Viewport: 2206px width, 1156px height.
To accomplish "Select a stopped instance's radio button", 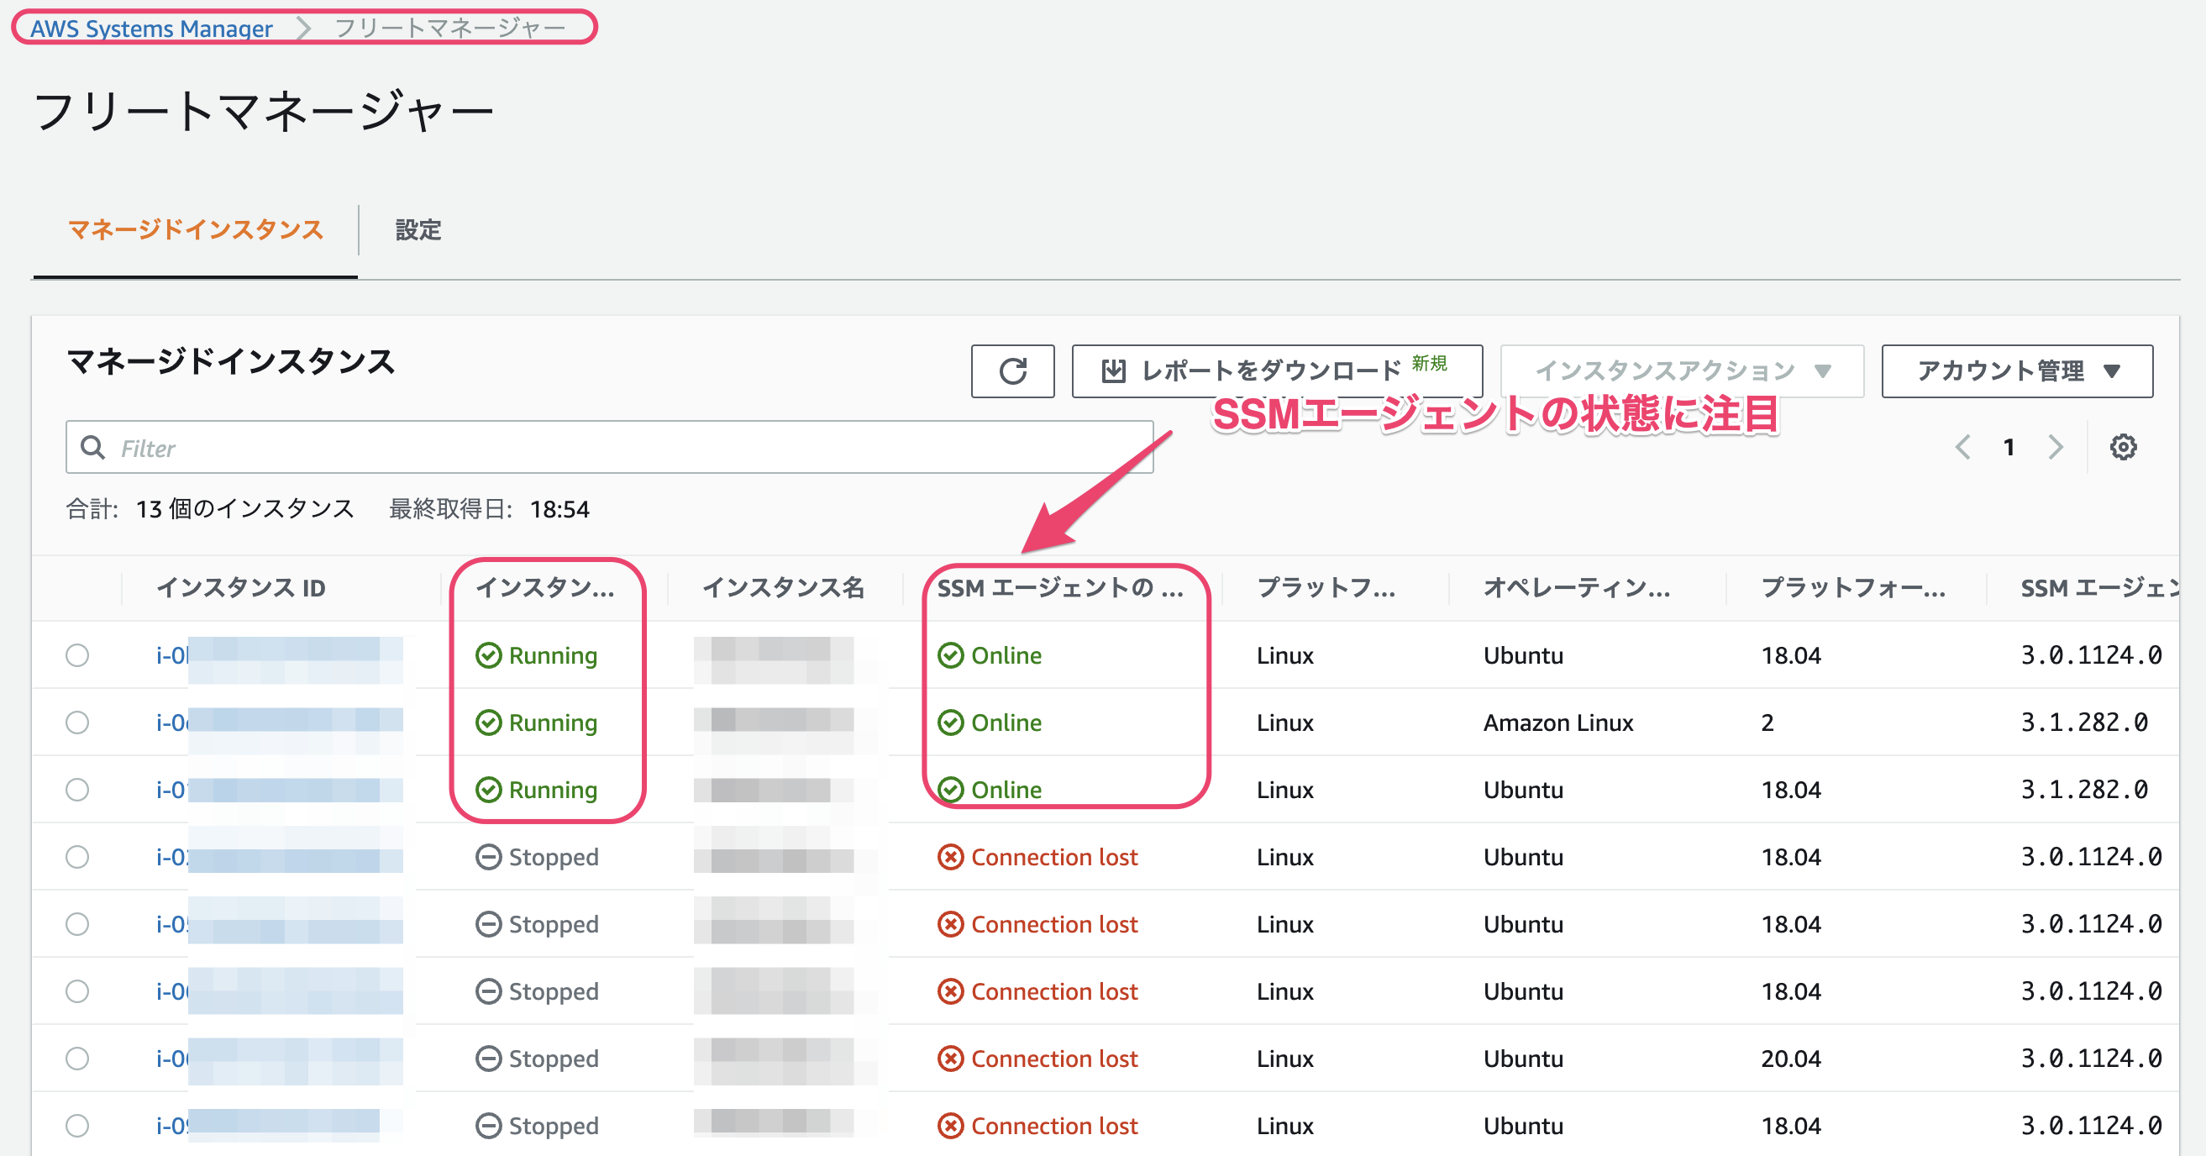I will (77, 856).
